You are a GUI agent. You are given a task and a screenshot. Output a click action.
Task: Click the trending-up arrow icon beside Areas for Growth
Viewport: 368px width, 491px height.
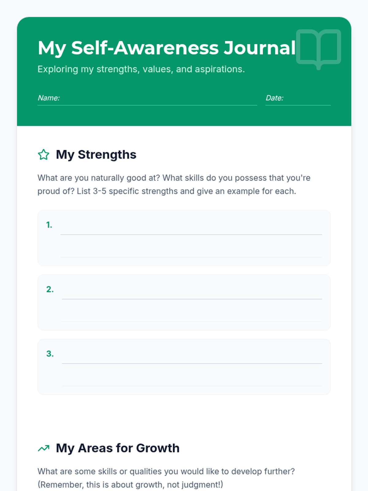44,448
